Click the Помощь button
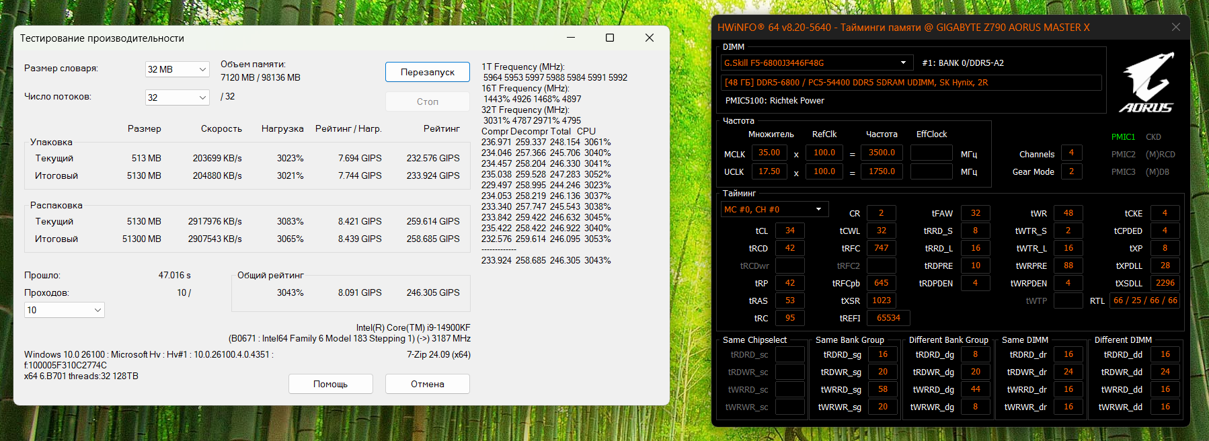Screen dimensions: 1209x441 coord(331,384)
